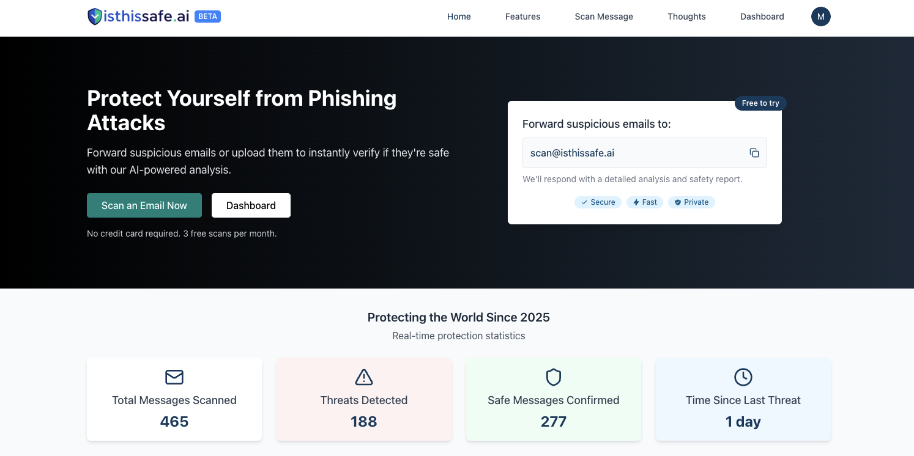Click the 1 day value
914x456 pixels.
pyautogui.click(x=743, y=422)
